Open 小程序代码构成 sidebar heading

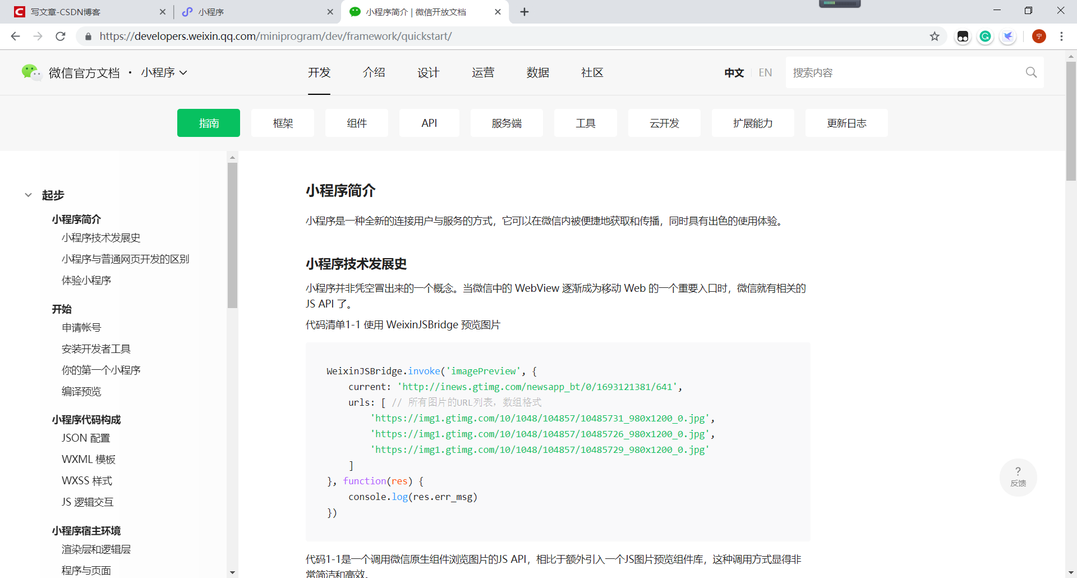(86, 420)
